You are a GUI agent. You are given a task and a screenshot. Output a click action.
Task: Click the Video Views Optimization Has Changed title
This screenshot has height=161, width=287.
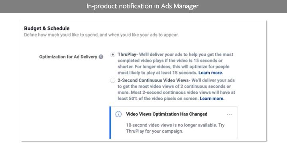click(x=167, y=114)
